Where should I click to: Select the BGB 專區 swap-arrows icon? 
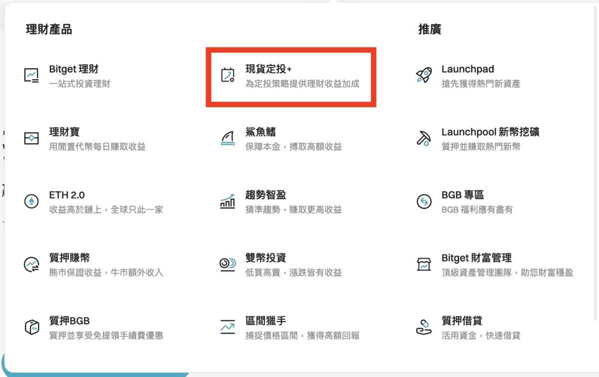tap(423, 201)
